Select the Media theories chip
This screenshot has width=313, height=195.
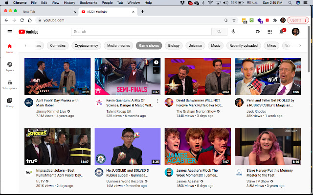pos(118,45)
